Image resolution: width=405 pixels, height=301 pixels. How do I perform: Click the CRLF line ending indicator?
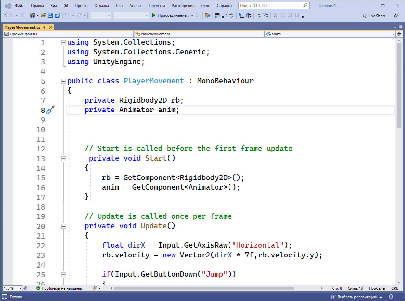point(396,288)
